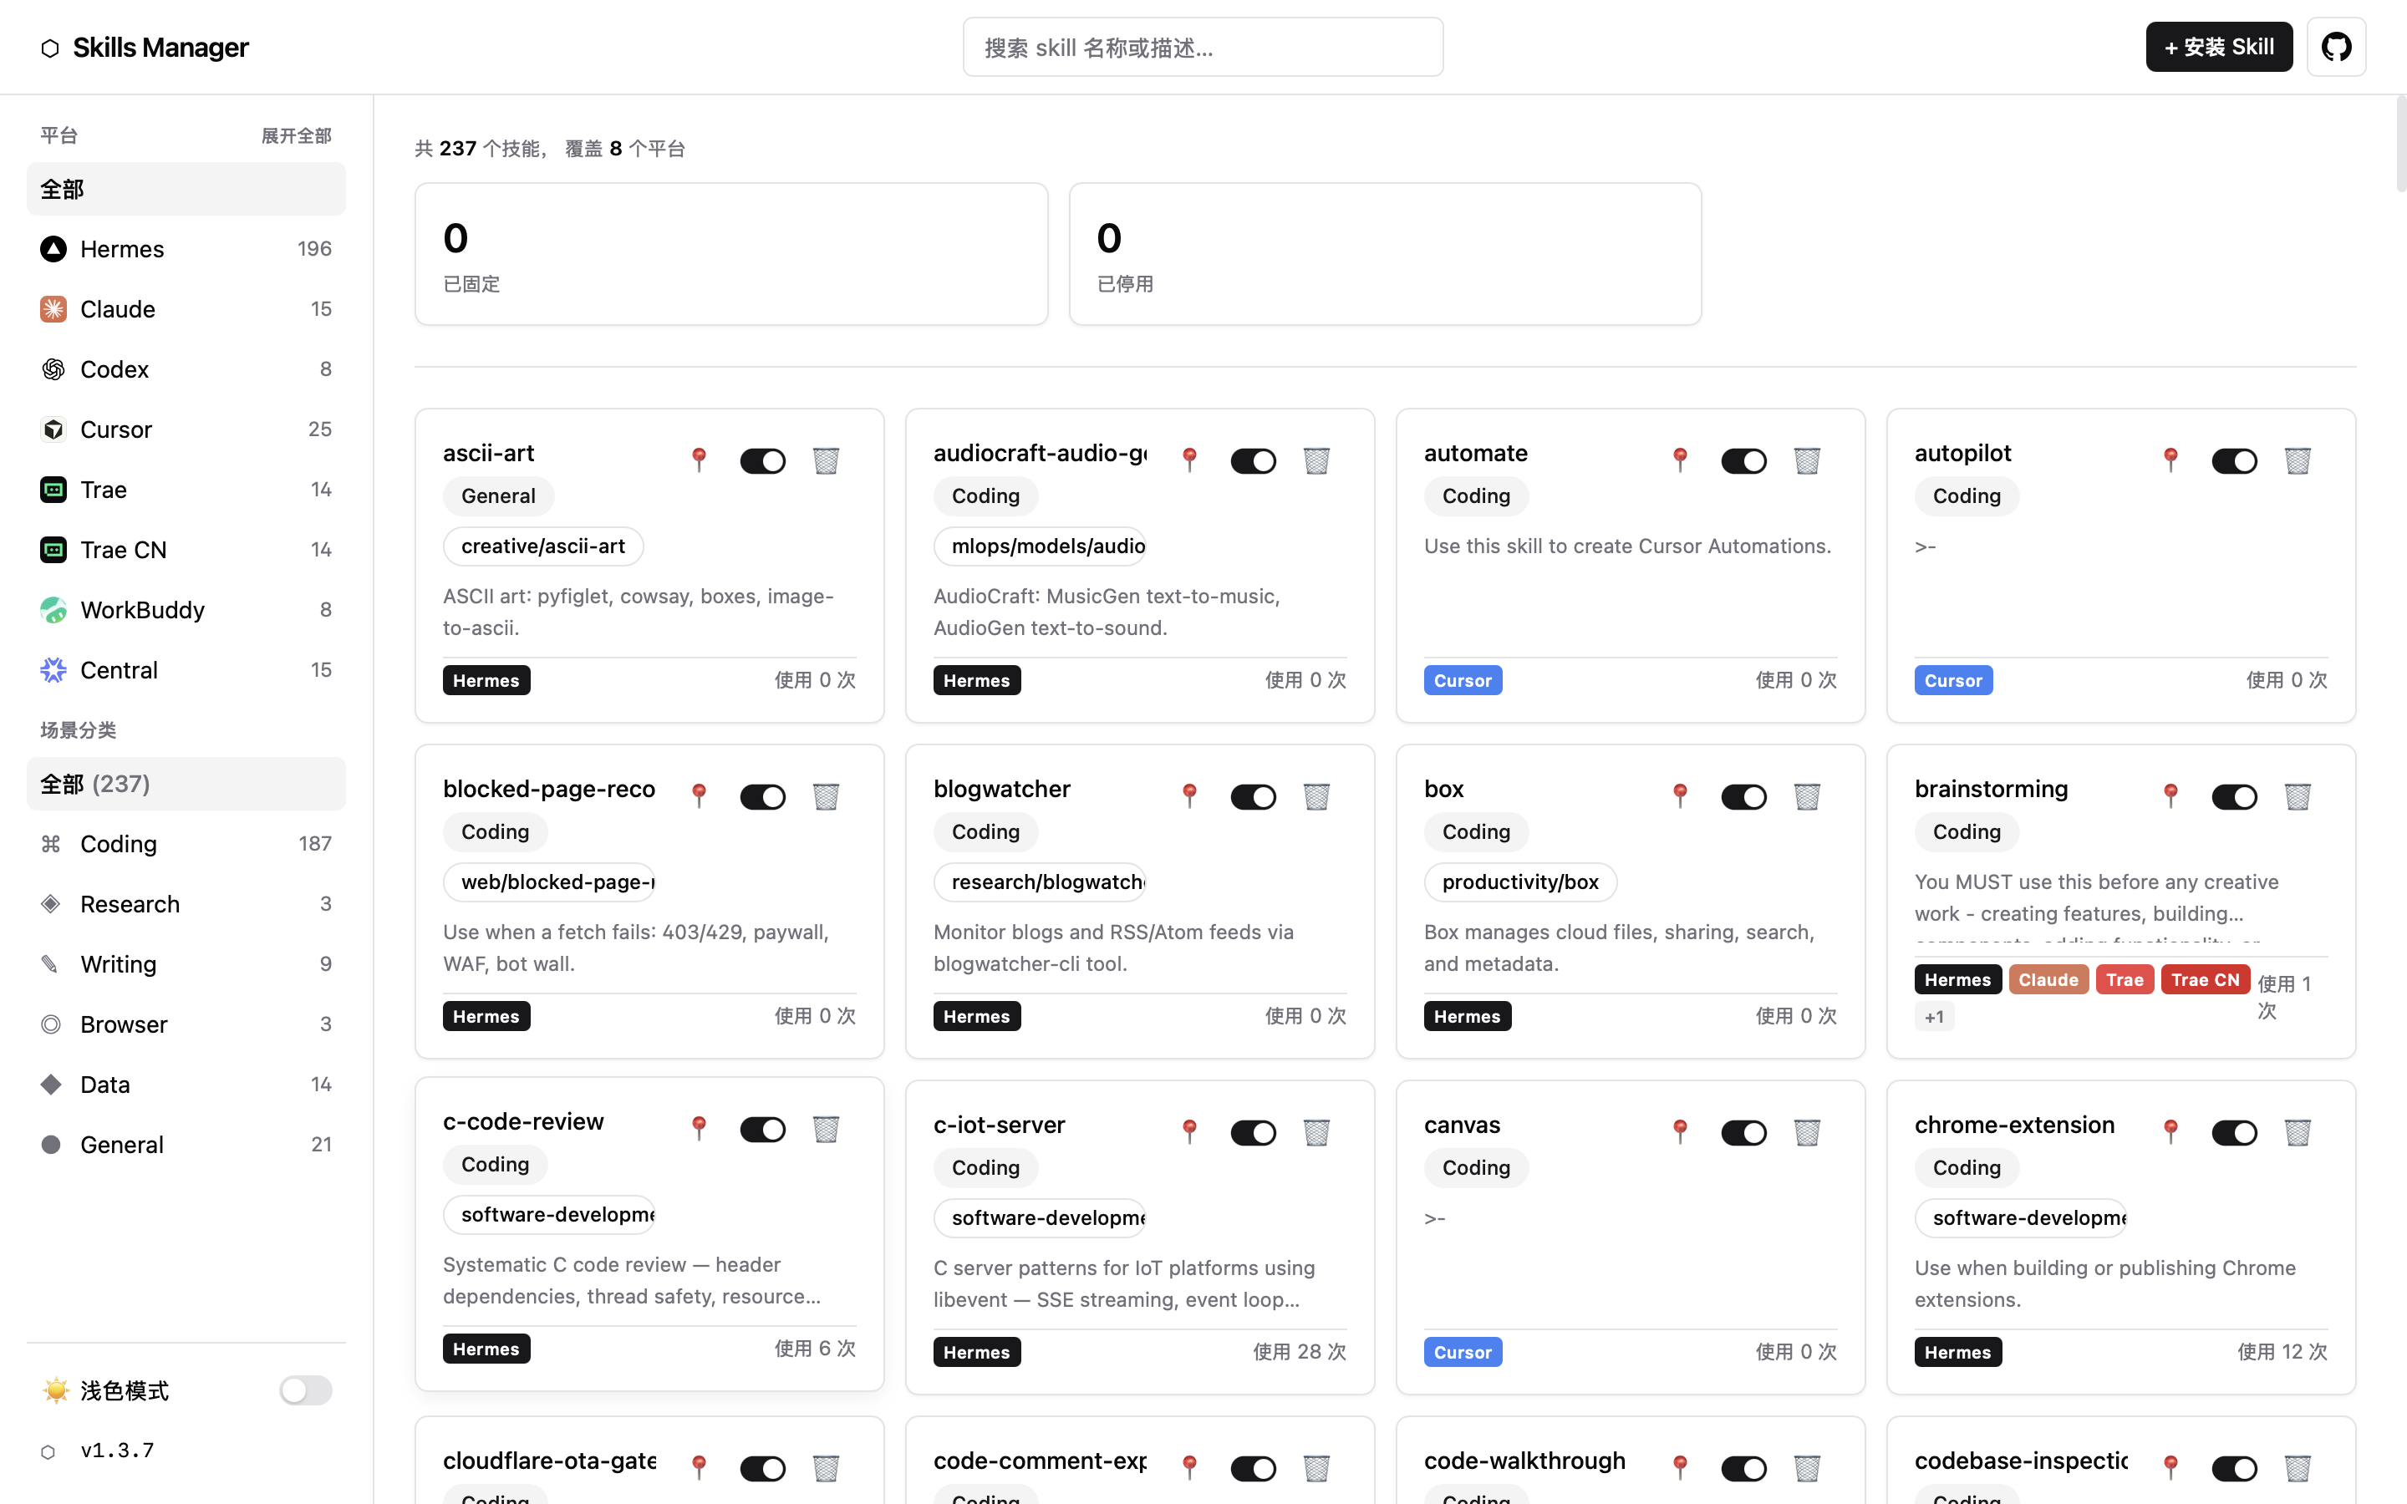The width and height of the screenshot is (2407, 1504).
Task: Filter by Trae CN platform
Action: coord(186,550)
